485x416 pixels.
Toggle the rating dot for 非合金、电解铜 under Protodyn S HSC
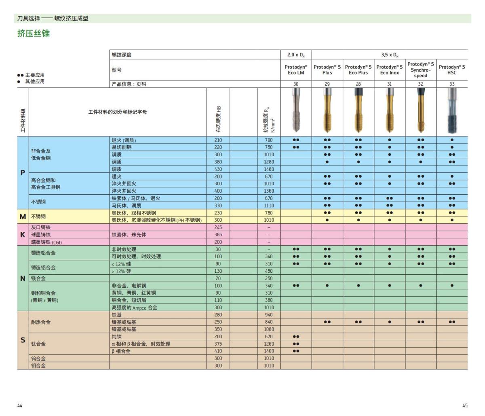451,285
